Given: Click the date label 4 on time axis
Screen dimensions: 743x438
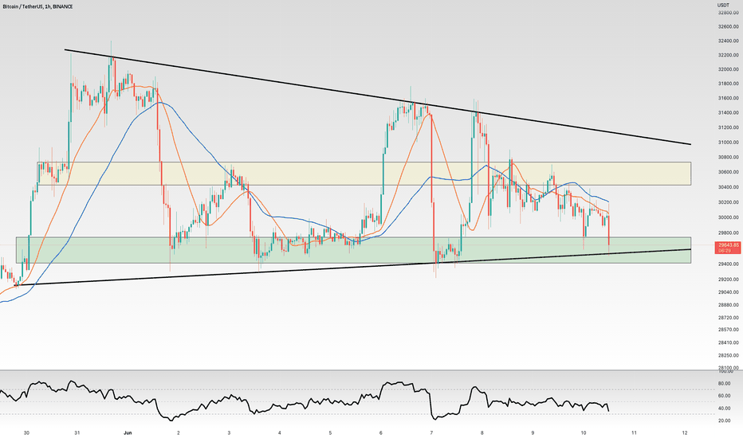Looking at the screenshot, I should pyautogui.click(x=280, y=432).
